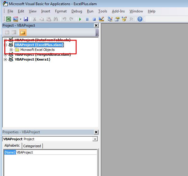Image resolution: width=188 pixels, height=176 pixels.
Task: Click ExcelPlus.xlam project icon in tree
Action: (x=11, y=45)
